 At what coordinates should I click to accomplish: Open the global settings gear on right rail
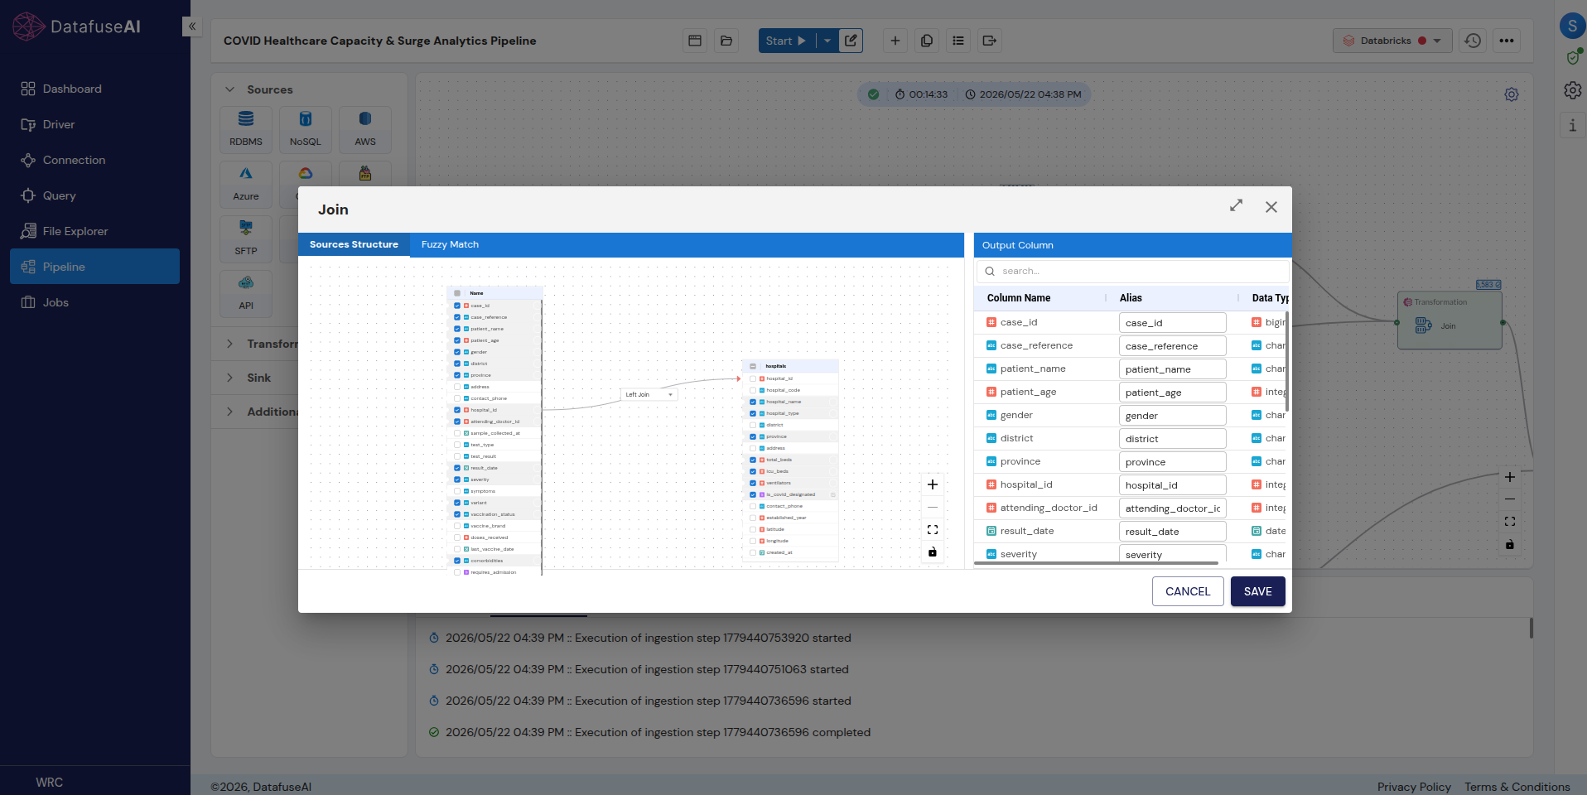click(1572, 90)
